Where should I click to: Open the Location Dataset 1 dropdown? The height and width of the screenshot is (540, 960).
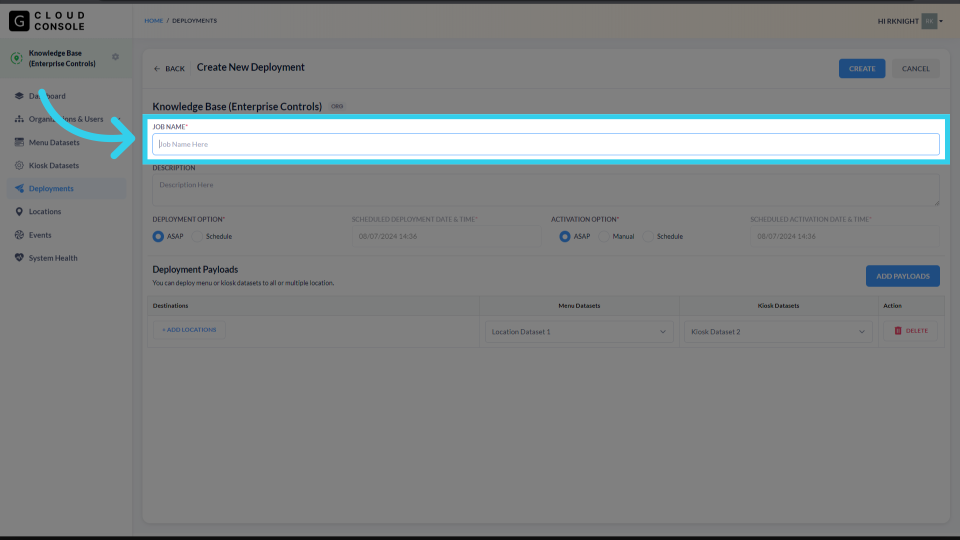pyautogui.click(x=579, y=332)
